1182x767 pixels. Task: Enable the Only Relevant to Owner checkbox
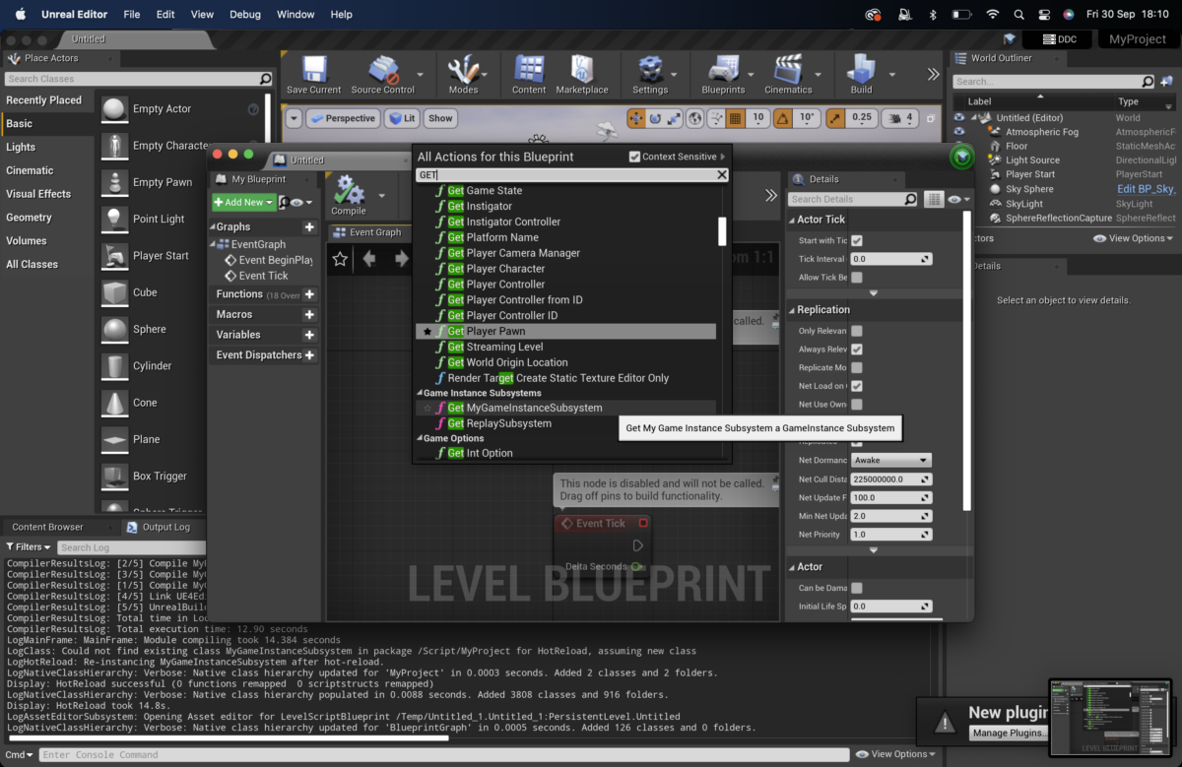857,331
